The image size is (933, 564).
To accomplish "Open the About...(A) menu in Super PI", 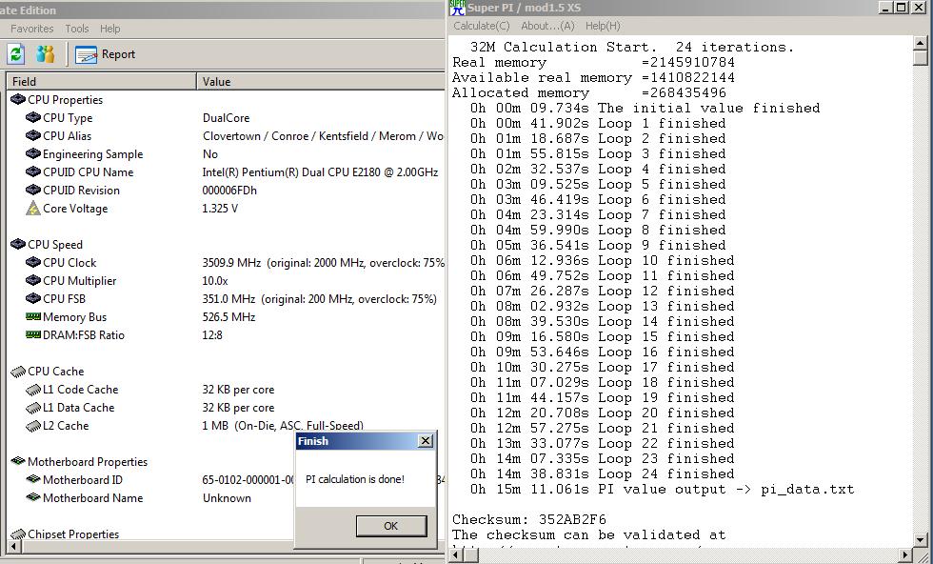I will tap(547, 26).
